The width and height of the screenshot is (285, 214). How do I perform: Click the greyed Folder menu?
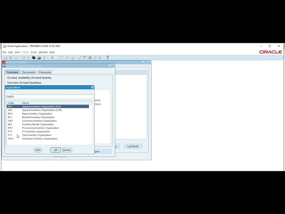25,52
